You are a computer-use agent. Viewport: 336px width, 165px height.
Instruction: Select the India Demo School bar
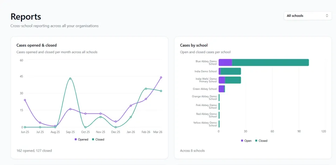pyautogui.click(x=230, y=71)
